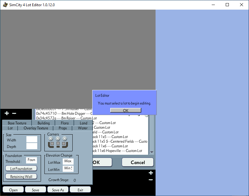Maximize the SimCity 4 Lot Editor window
This screenshot has width=249, height=196.
click(x=227, y=5)
